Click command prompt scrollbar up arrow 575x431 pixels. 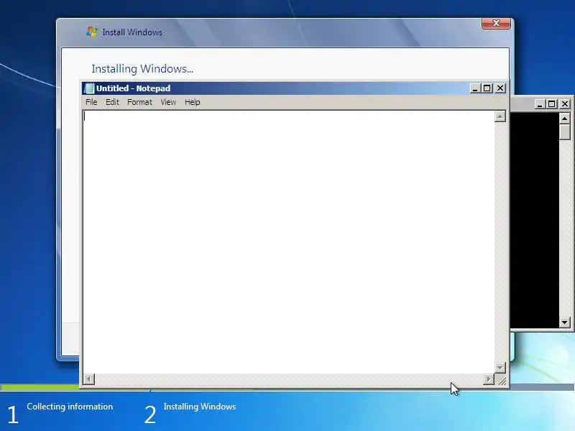[x=565, y=119]
